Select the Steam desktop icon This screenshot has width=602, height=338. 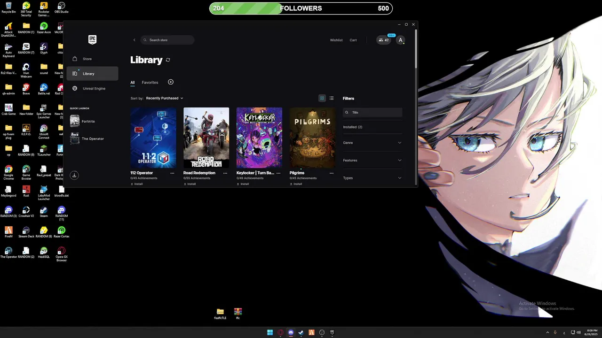coord(44,212)
